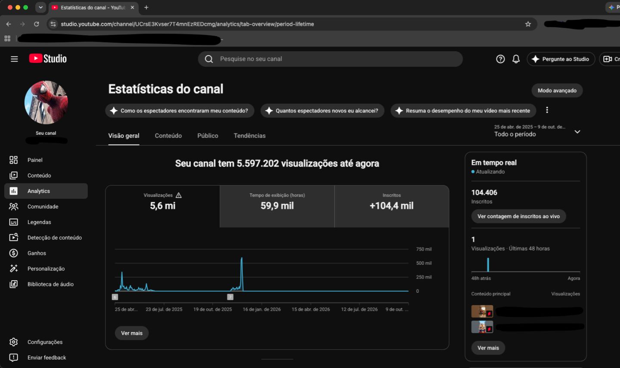Switch to the Público tab
Screen dimensions: 620x368
coord(208,136)
